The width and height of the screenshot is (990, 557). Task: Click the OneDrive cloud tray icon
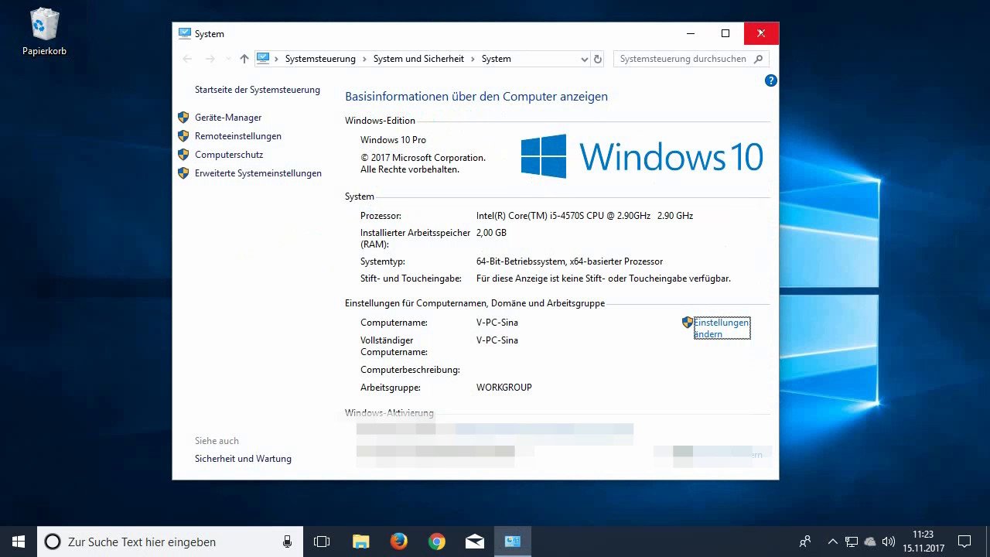(x=870, y=542)
